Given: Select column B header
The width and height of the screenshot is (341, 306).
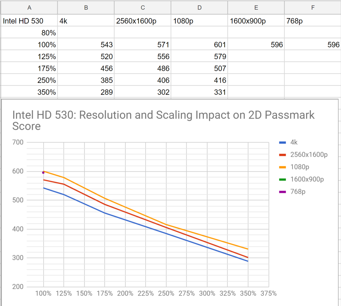Looking at the screenshot, I should click(x=86, y=8).
